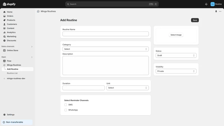Viewport: 224px width, 126px height.
Task: Click the Analytics bar chart icon
Action: pyautogui.click(x=4, y=32)
